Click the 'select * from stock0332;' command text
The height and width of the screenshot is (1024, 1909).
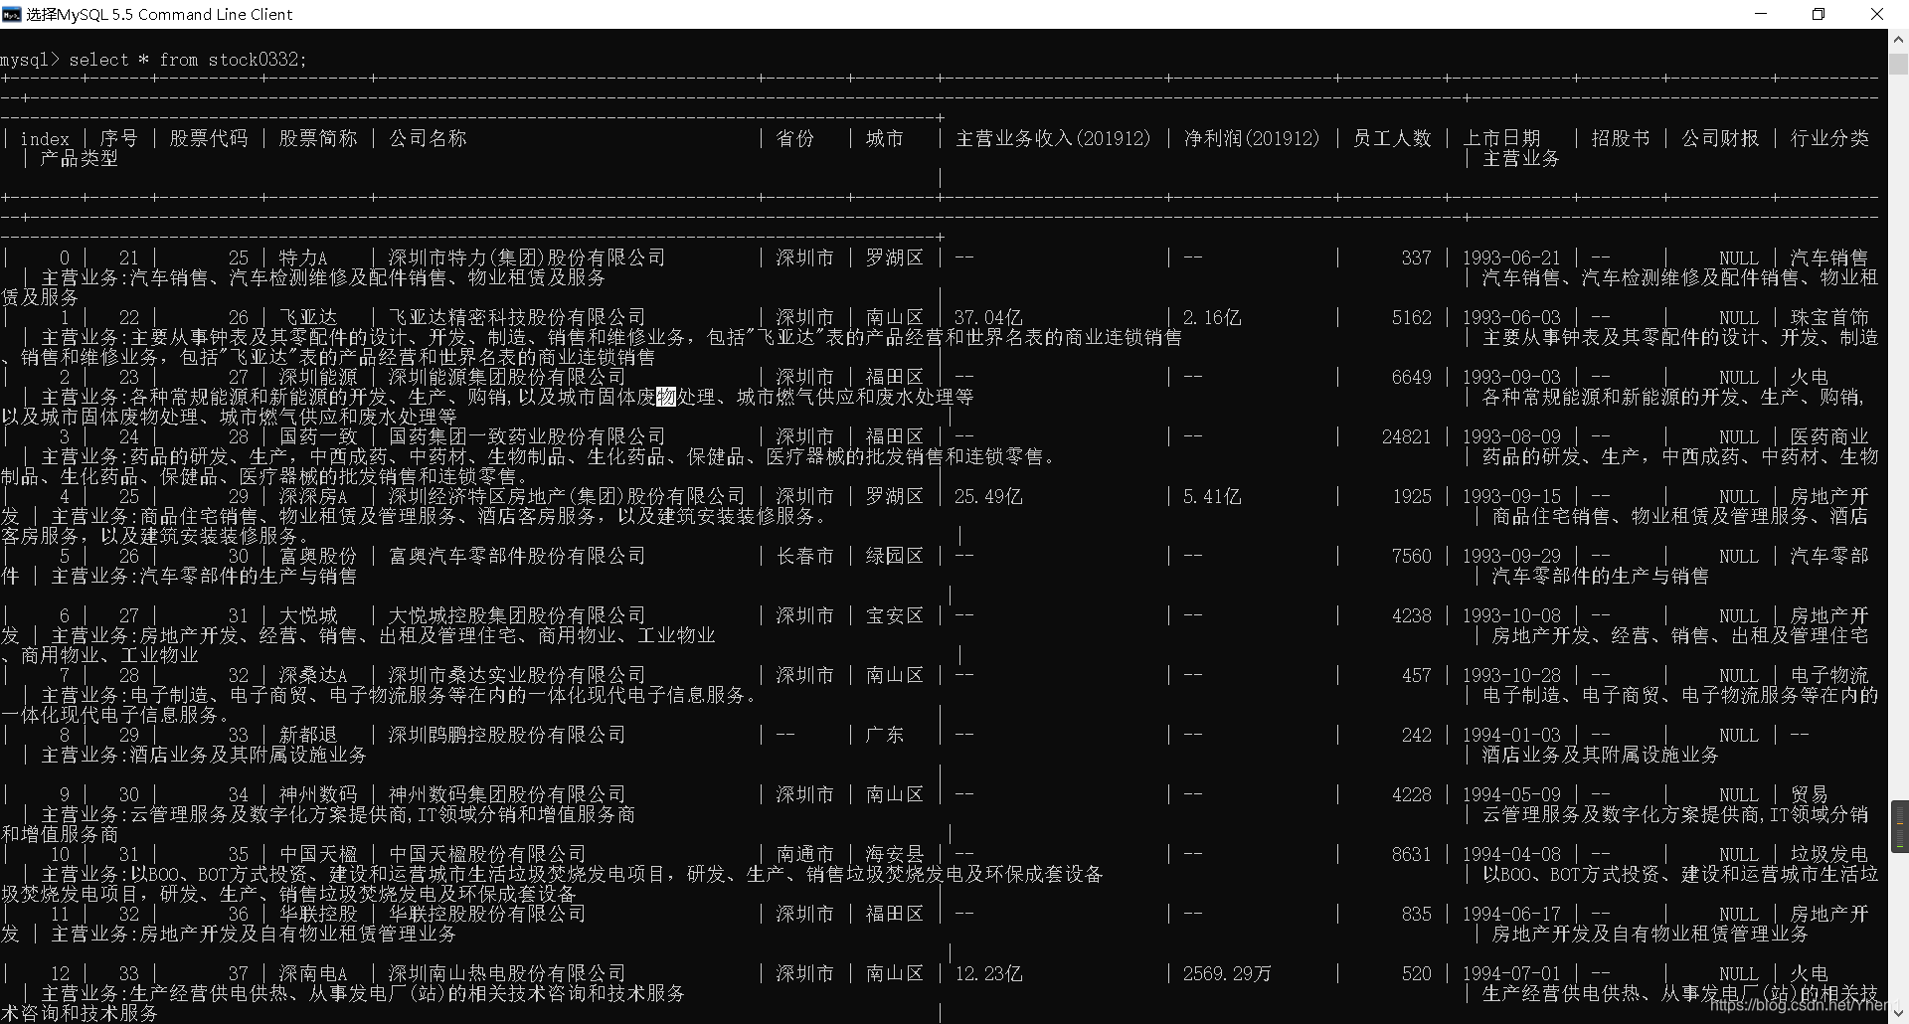coord(188,60)
